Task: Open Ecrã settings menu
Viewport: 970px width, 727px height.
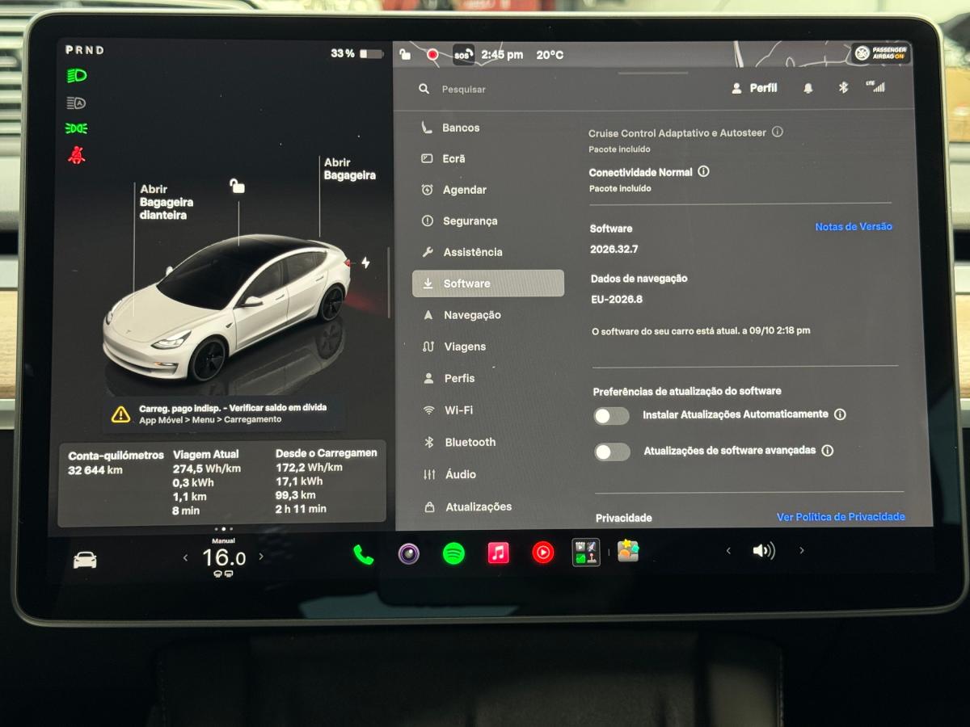Action: coord(487,158)
